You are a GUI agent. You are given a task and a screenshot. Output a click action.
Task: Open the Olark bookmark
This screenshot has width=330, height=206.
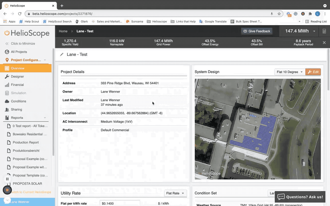click(x=82, y=21)
